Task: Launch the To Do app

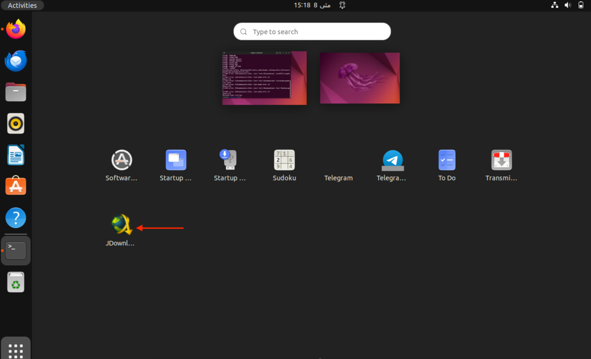Action: tap(447, 160)
